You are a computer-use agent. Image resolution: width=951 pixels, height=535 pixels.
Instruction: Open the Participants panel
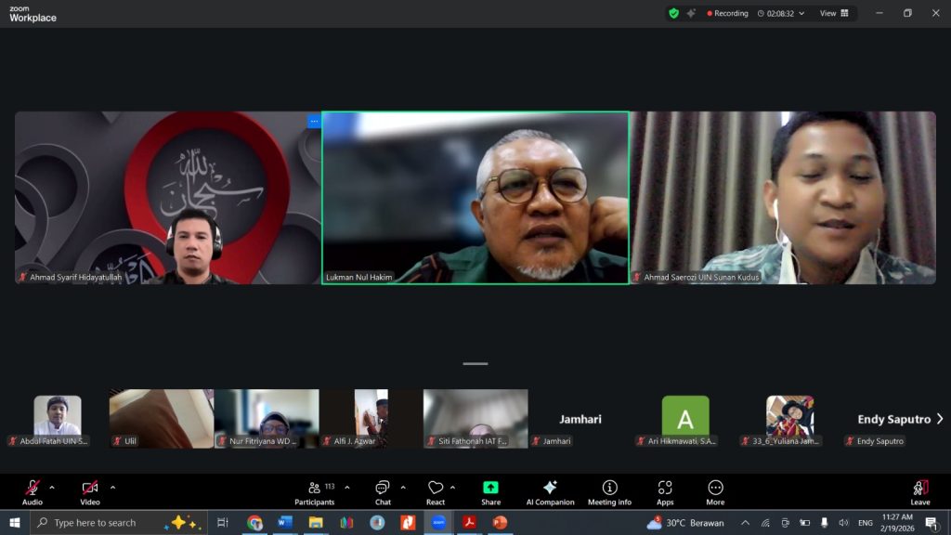[x=315, y=492]
